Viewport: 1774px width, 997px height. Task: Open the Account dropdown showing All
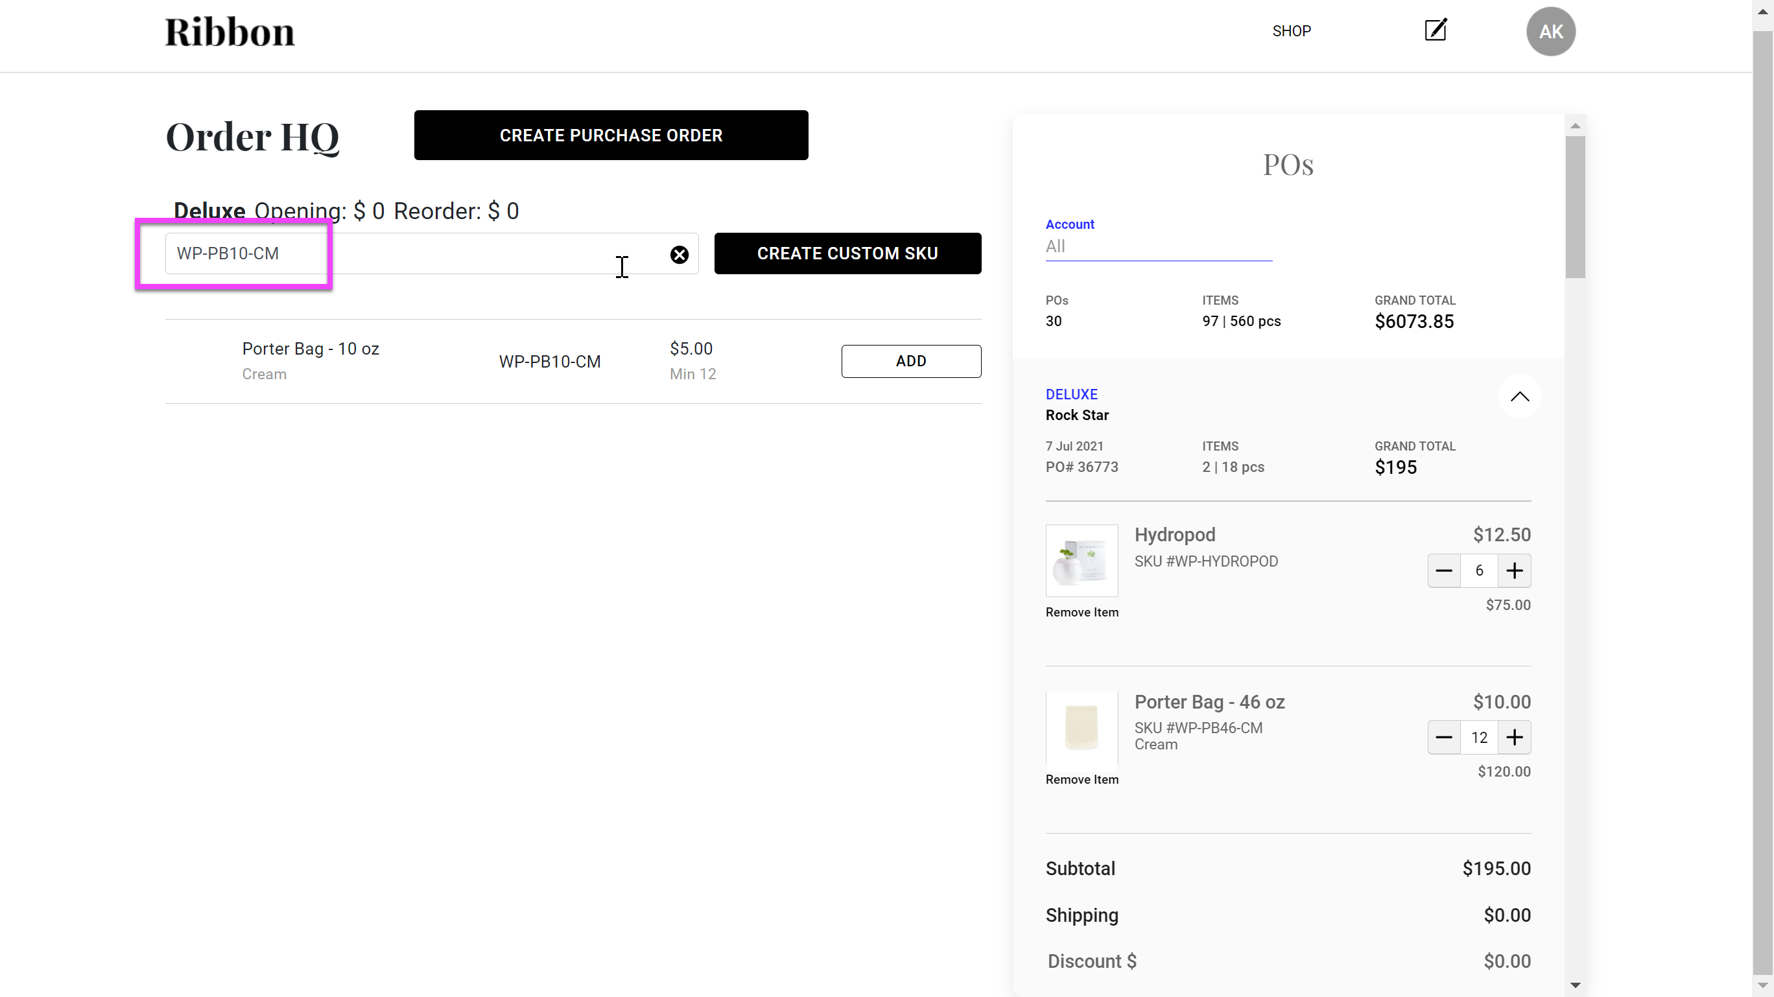(1157, 246)
